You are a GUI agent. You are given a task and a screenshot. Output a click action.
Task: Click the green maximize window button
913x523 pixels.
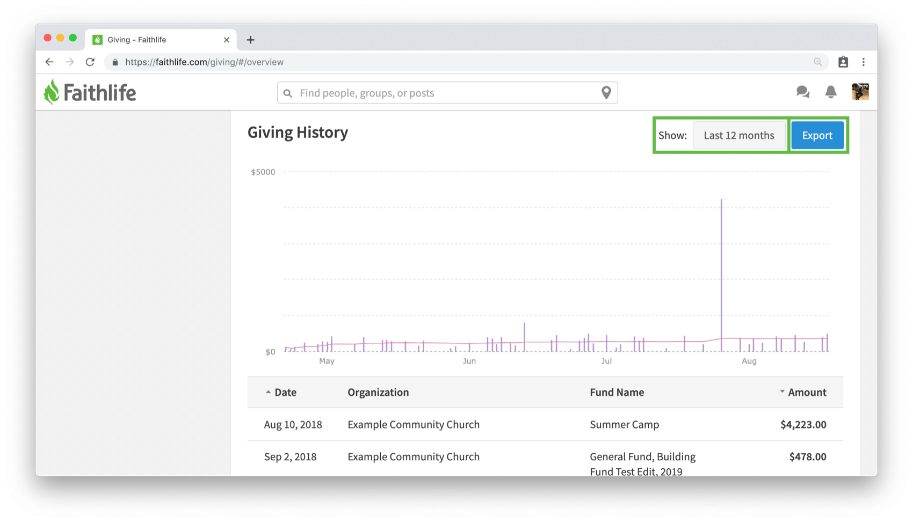pos(73,38)
